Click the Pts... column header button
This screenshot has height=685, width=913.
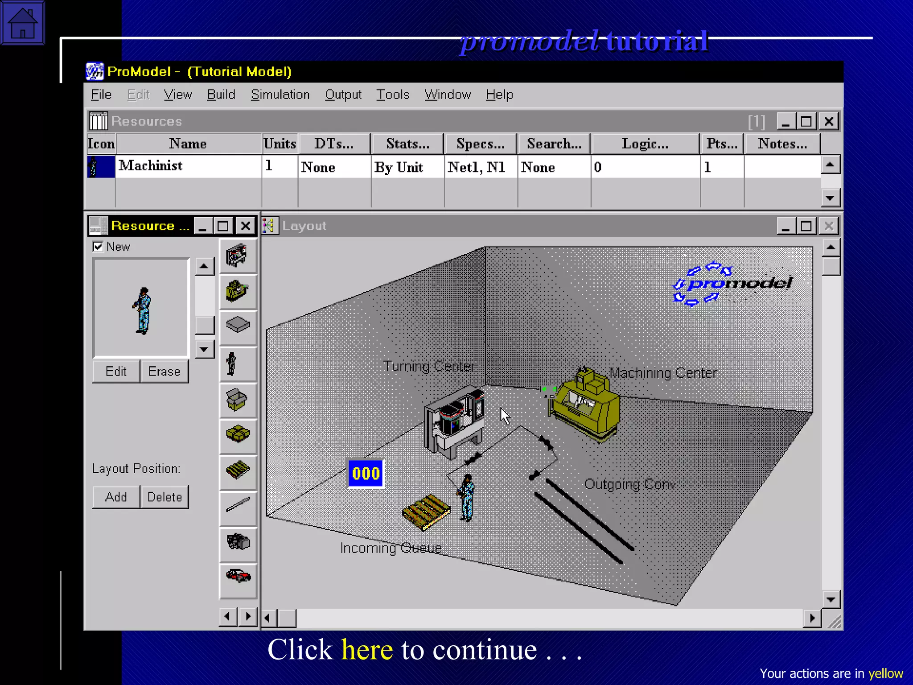pos(722,144)
